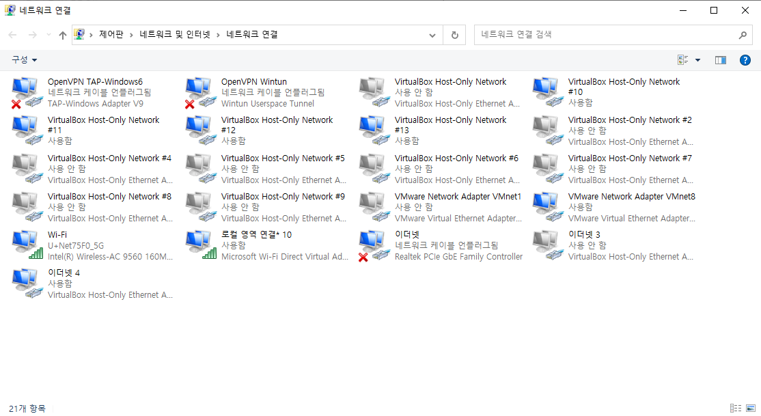Select VirtualBox Host-Only Network #2 icon
Image resolution: width=761 pixels, height=416 pixels.
[x=548, y=130]
